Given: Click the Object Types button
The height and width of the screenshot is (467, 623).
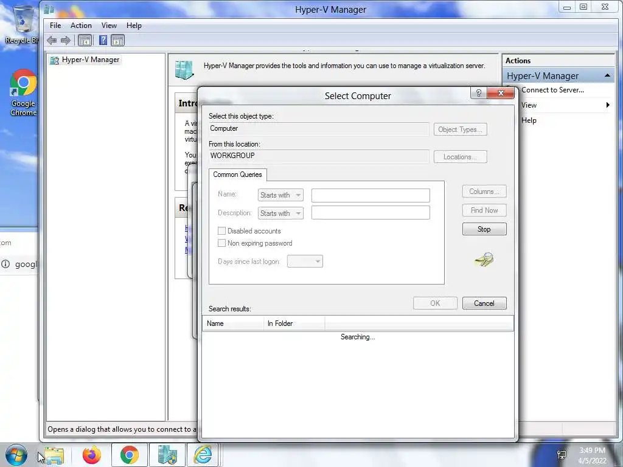Looking at the screenshot, I should coord(460,130).
